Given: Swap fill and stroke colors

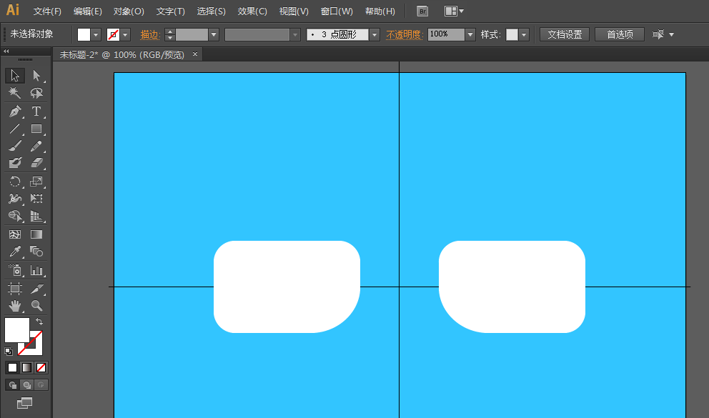Looking at the screenshot, I should click(39, 322).
